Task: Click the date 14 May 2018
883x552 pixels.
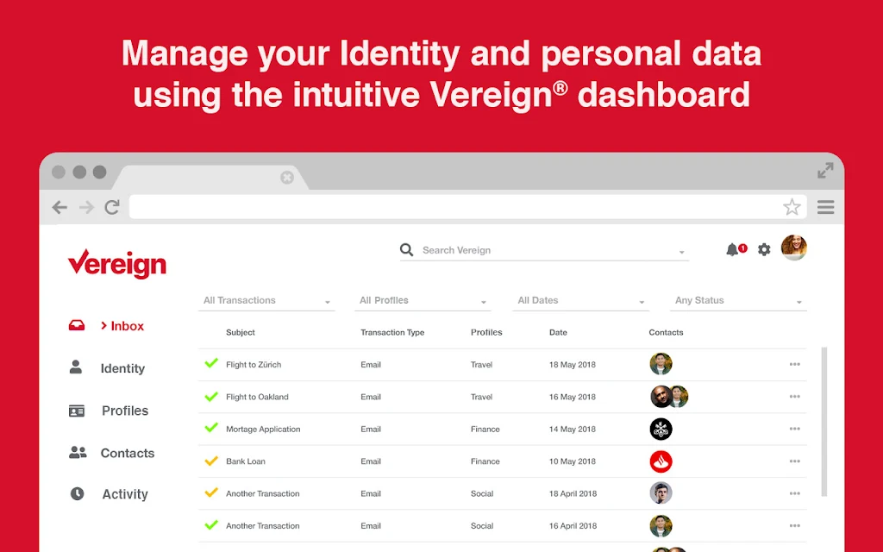Action: point(573,430)
